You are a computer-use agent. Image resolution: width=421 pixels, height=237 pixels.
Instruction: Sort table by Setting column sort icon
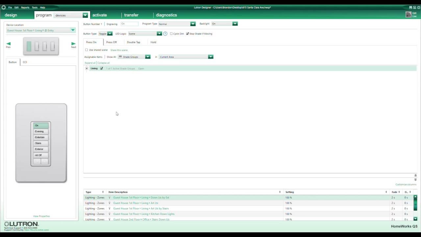[x=386, y=192]
